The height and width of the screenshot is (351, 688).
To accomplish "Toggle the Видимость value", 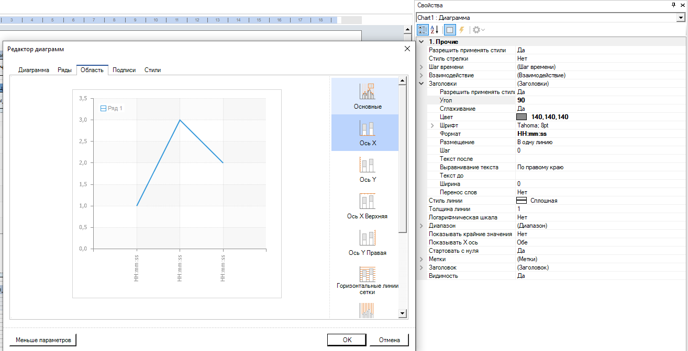I will click(x=601, y=276).
